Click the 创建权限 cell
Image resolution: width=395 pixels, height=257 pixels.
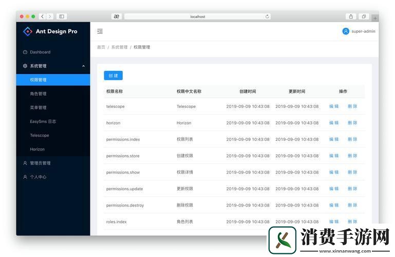(x=184, y=156)
